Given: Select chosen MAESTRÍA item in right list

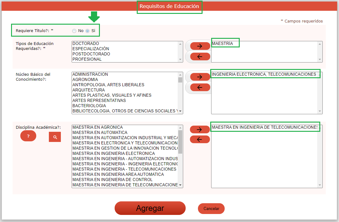Looking at the screenshot, I should (223, 44).
